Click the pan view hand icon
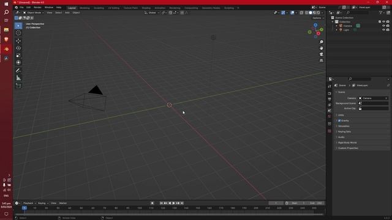Screen dimensions: 392x220 (321, 48)
